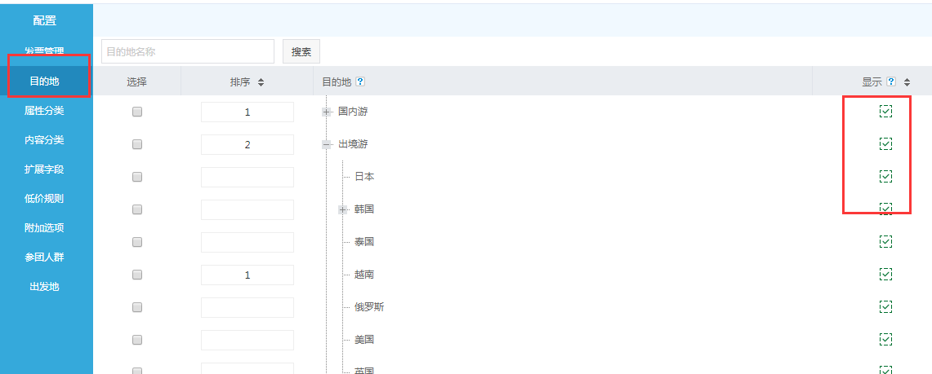
Task: Click the help icon beside 目的地 header
Action: pos(360,81)
